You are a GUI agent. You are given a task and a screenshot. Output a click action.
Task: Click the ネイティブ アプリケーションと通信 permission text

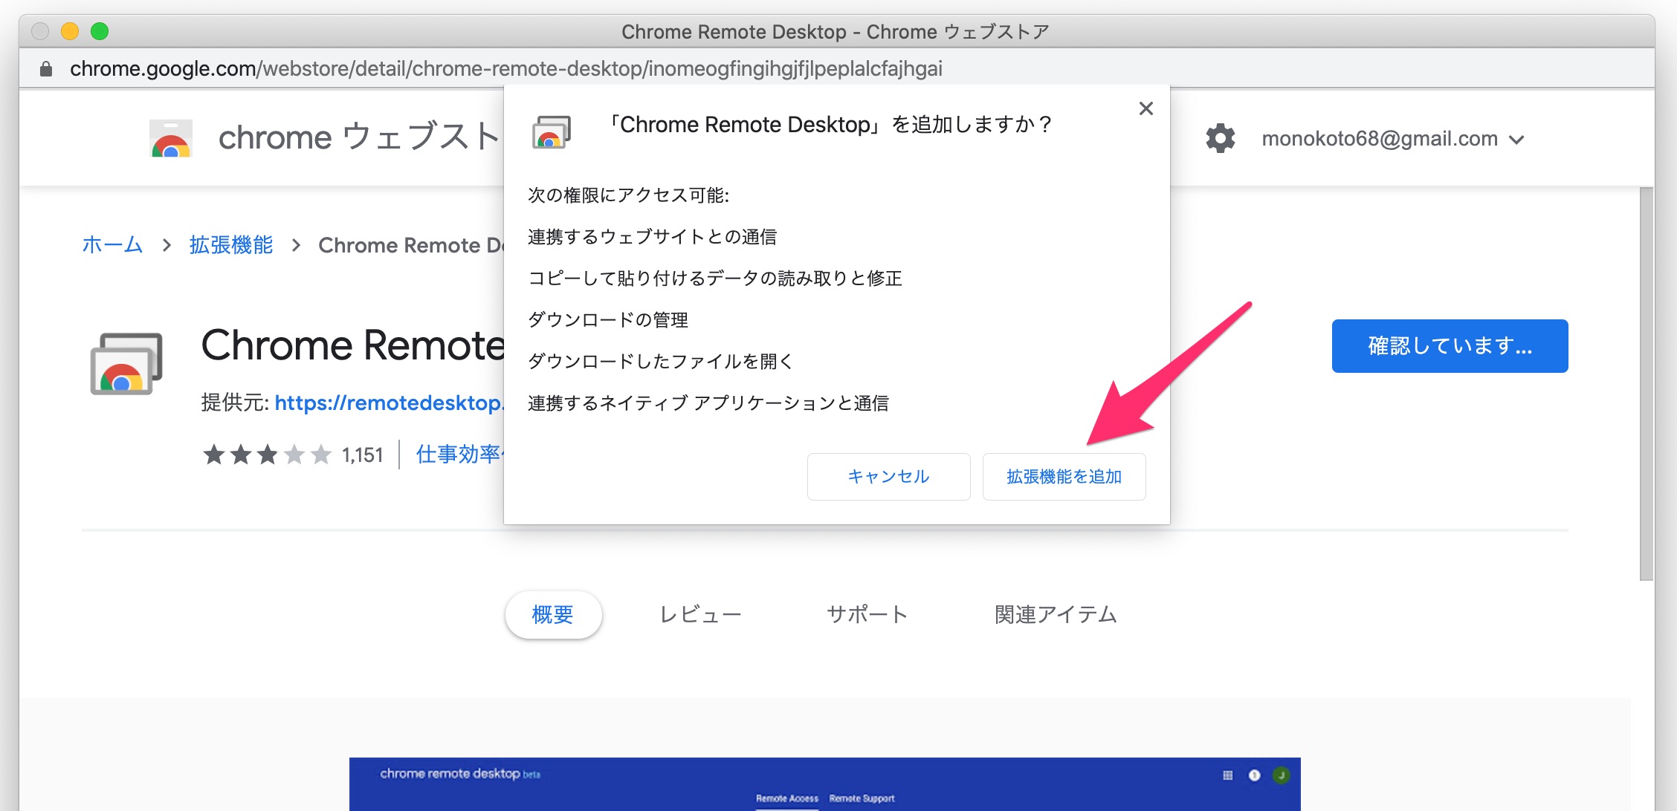click(x=708, y=403)
